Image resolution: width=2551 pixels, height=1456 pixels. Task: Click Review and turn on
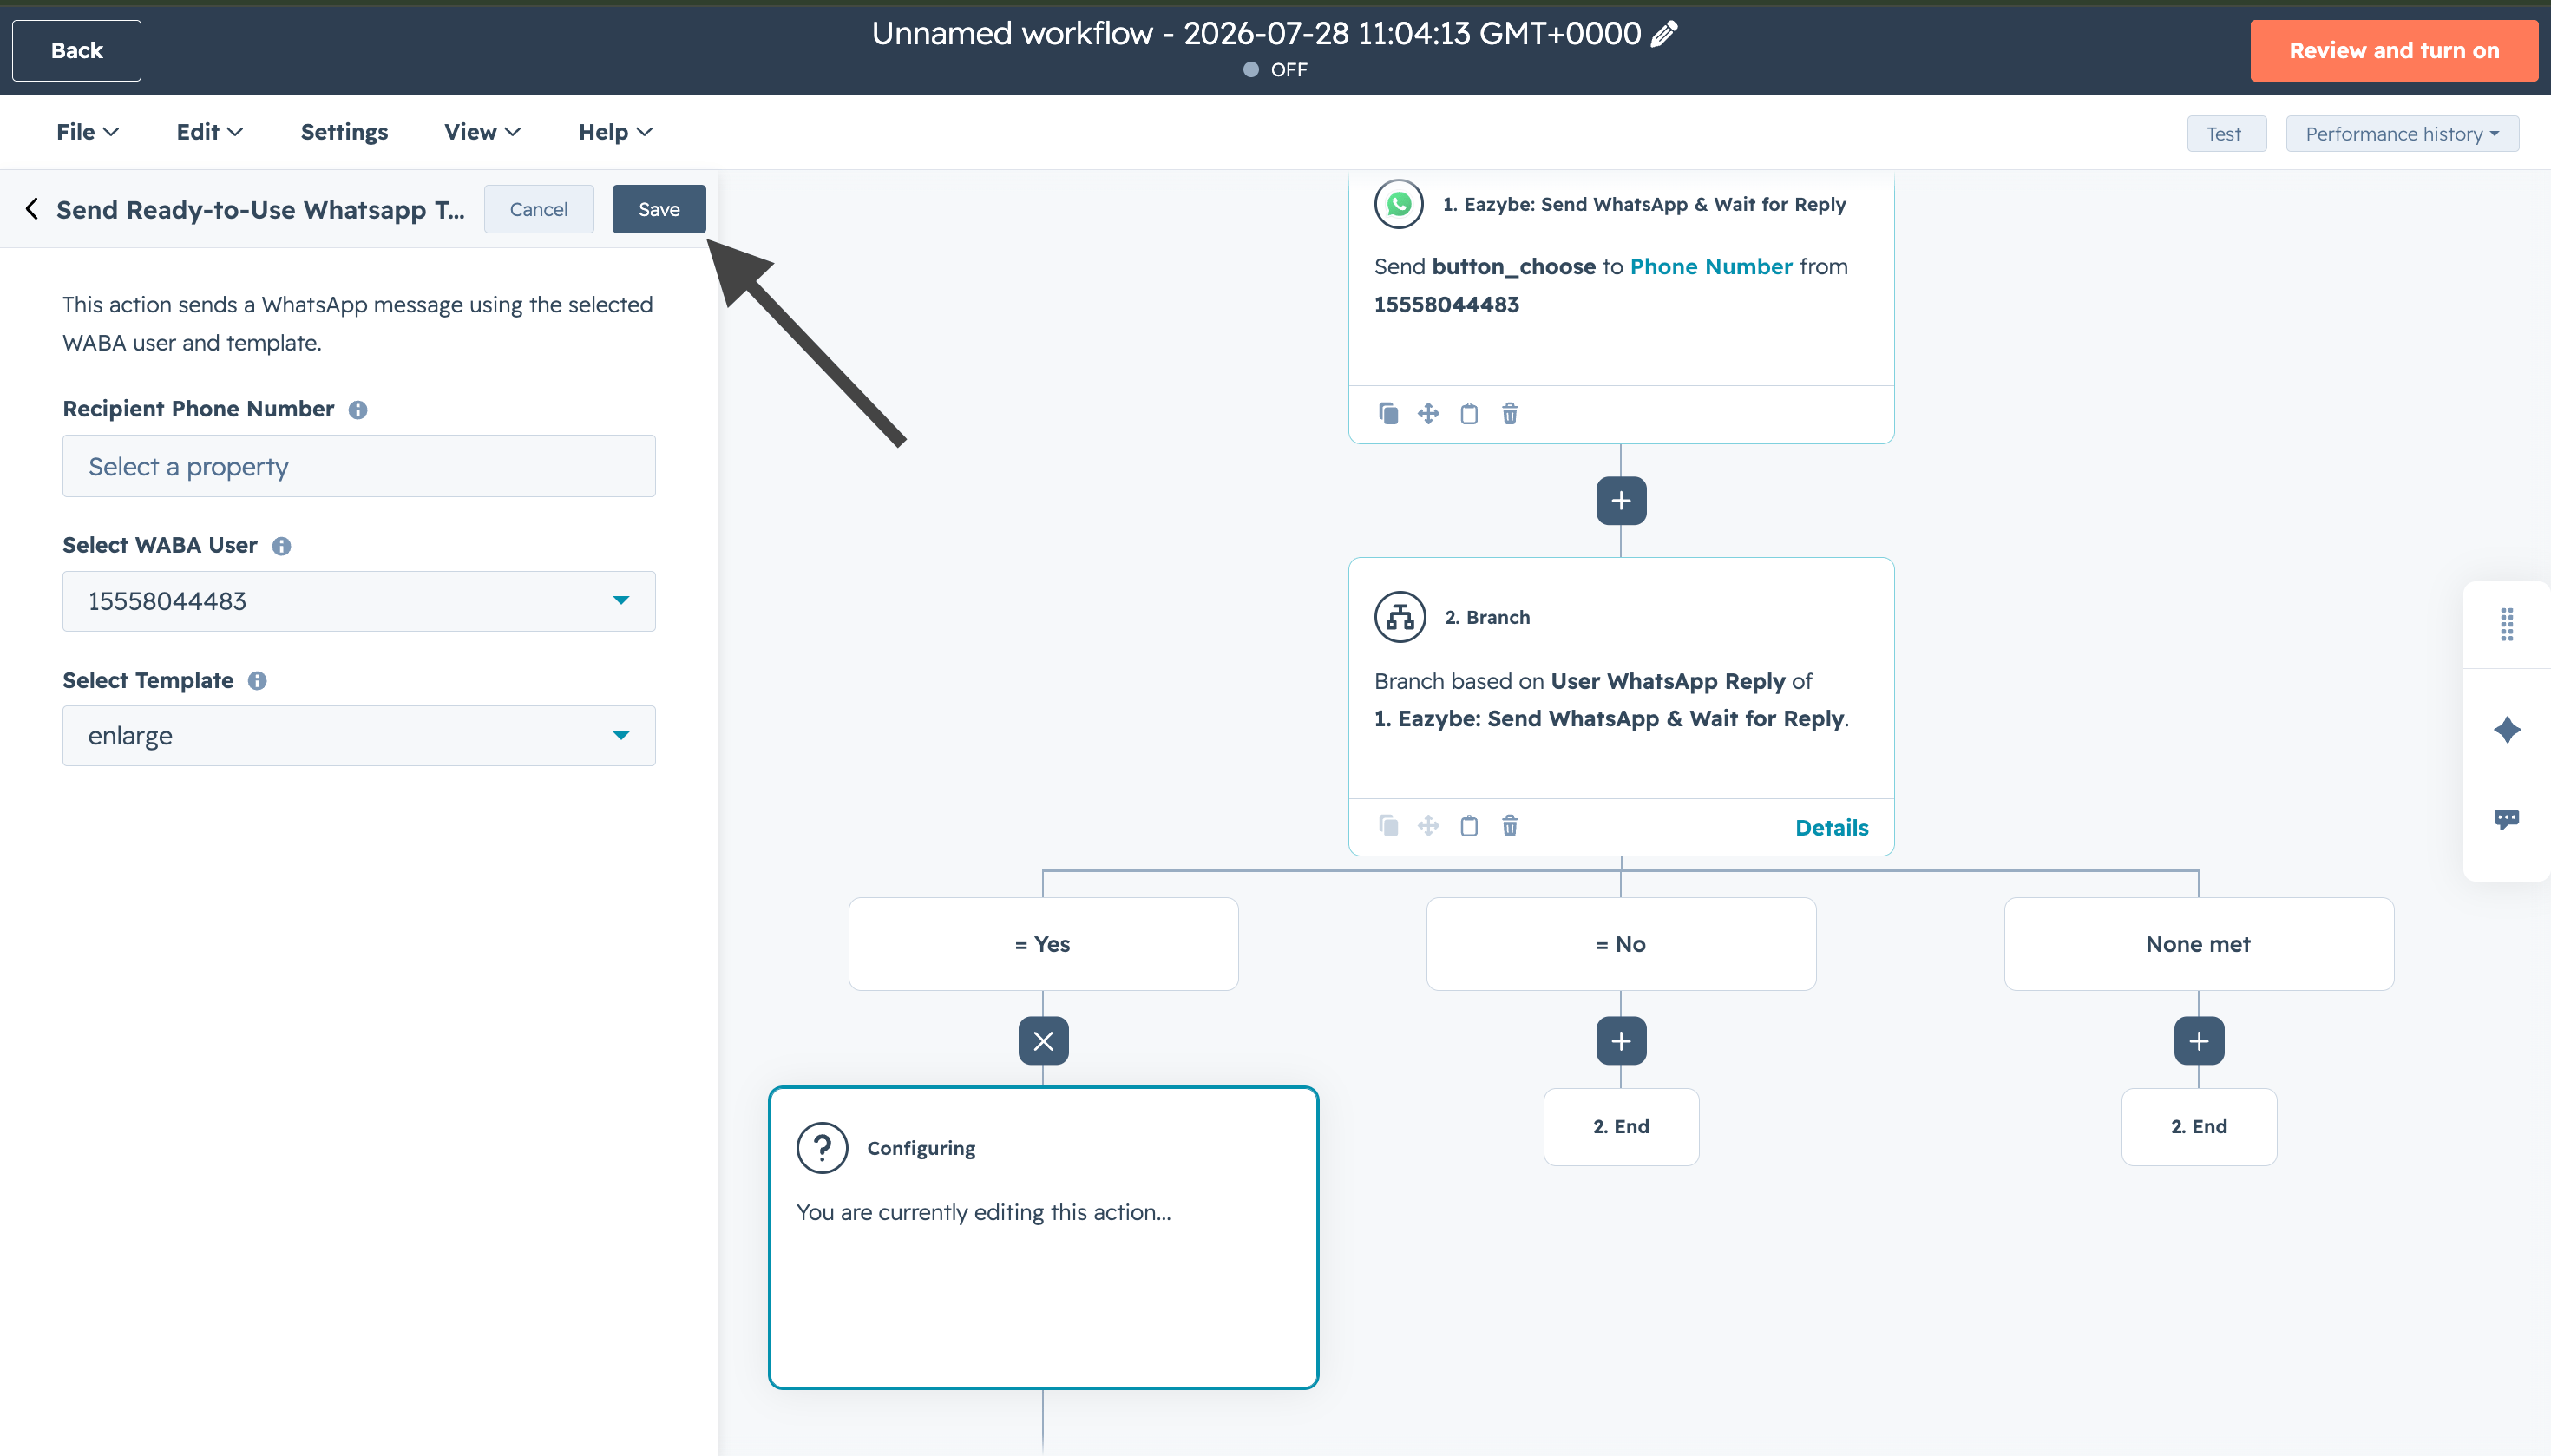point(2394,50)
